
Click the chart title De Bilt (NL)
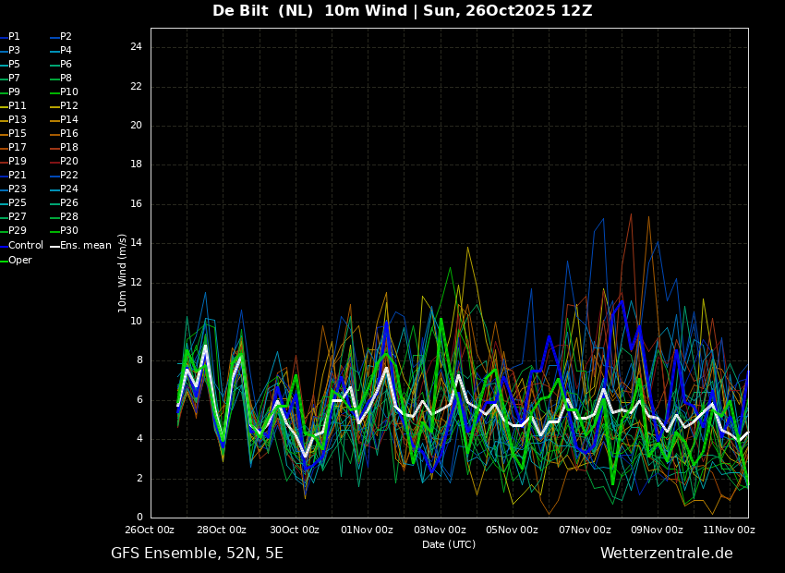coord(263,10)
